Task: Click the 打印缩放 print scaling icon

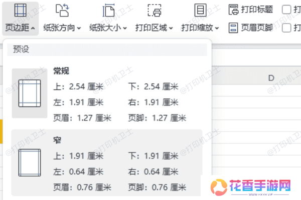Action: click(x=200, y=10)
